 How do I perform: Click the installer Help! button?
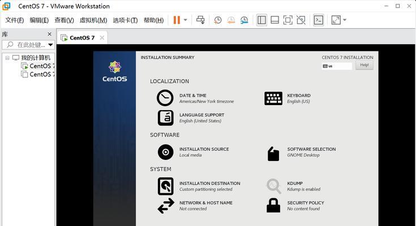coord(364,65)
